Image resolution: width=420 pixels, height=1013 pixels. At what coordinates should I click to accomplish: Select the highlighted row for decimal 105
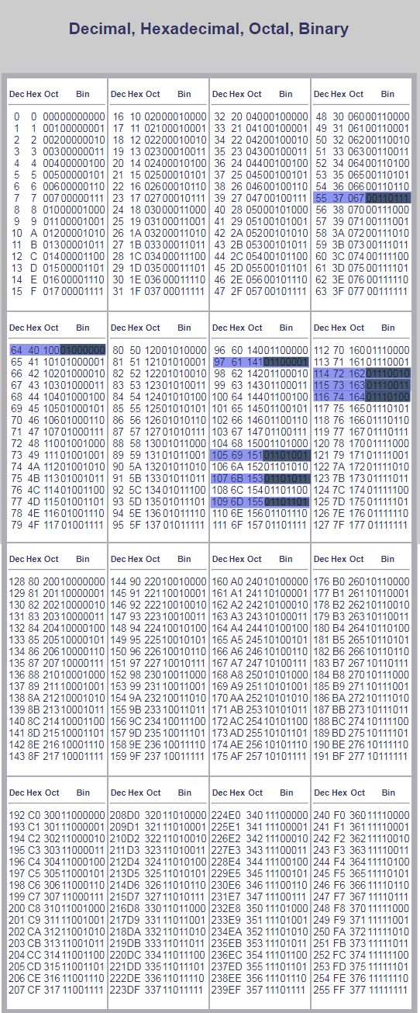tap(260, 455)
